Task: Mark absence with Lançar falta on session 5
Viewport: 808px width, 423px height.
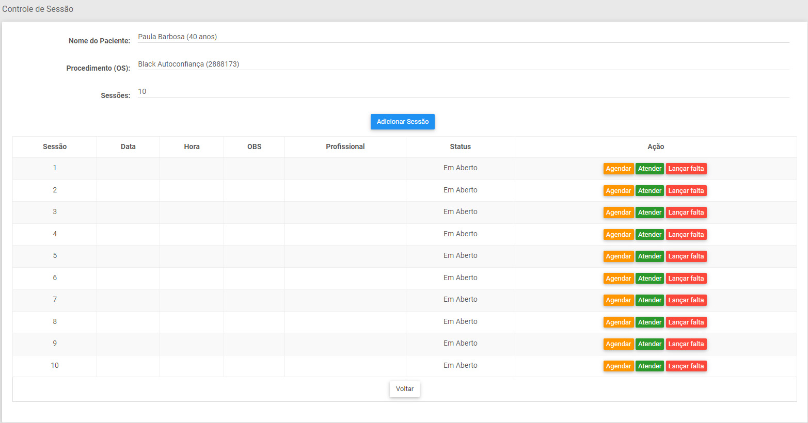Action: 686,256
